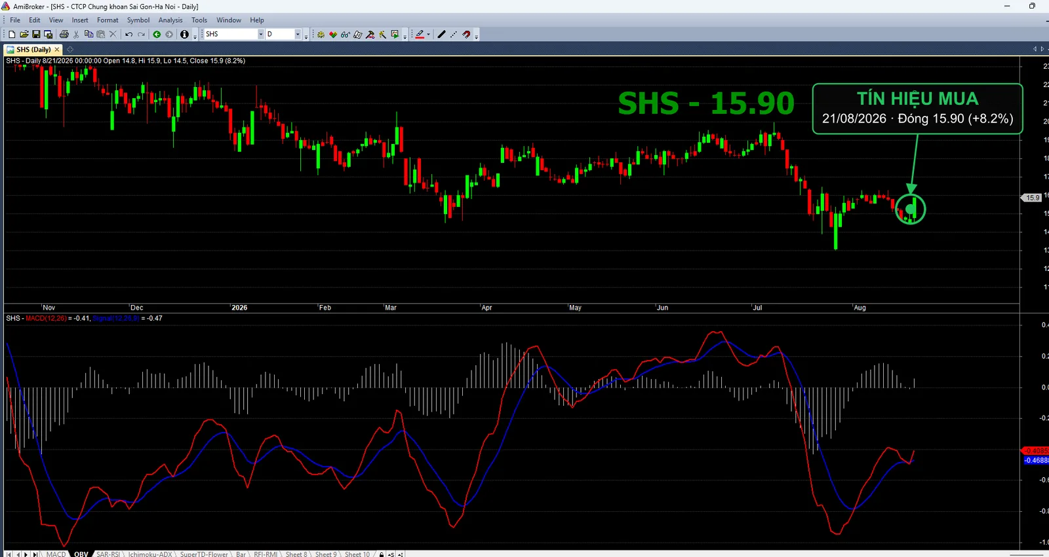This screenshot has width=1049, height=557.
Task: Click the wand toolbar icon left of the chart-arrow icon
Action: pyautogui.click(x=383, y=34)
